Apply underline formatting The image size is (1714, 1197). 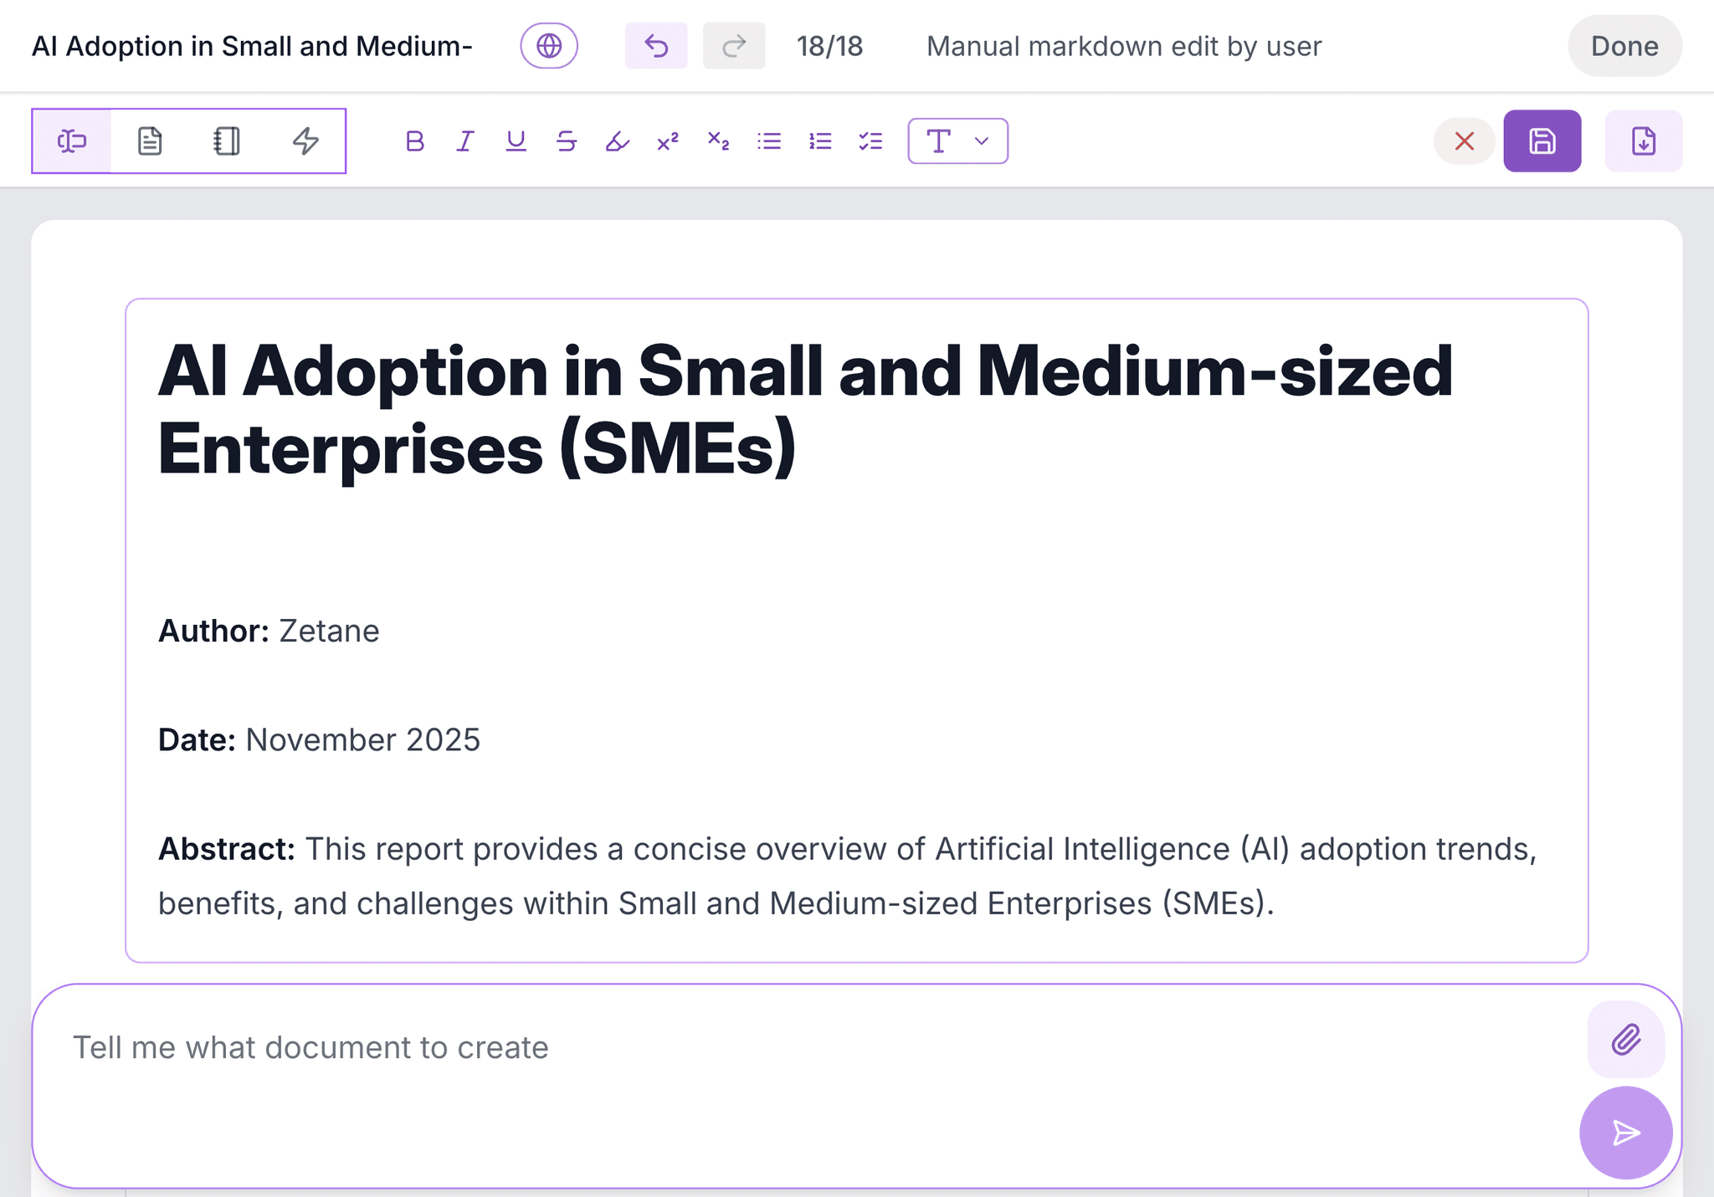pyautogui.click(x=516, y=141)
